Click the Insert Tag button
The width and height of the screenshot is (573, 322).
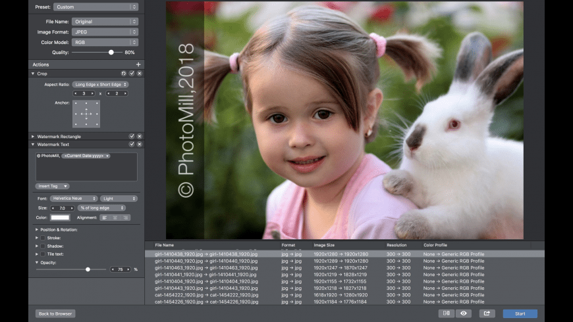(x=53, y=186)
